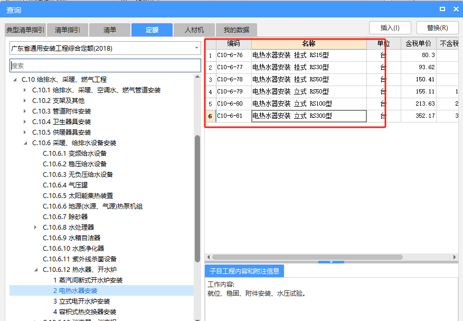Select 电热水器安装 立式 RS300型 name cell
Image resolution: width=463 pixels, height=321 pixels.
point(309,116)
